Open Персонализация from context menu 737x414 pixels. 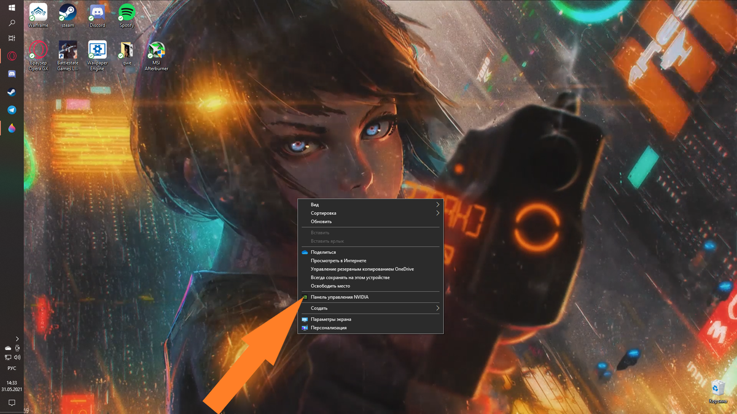point(370,328)
